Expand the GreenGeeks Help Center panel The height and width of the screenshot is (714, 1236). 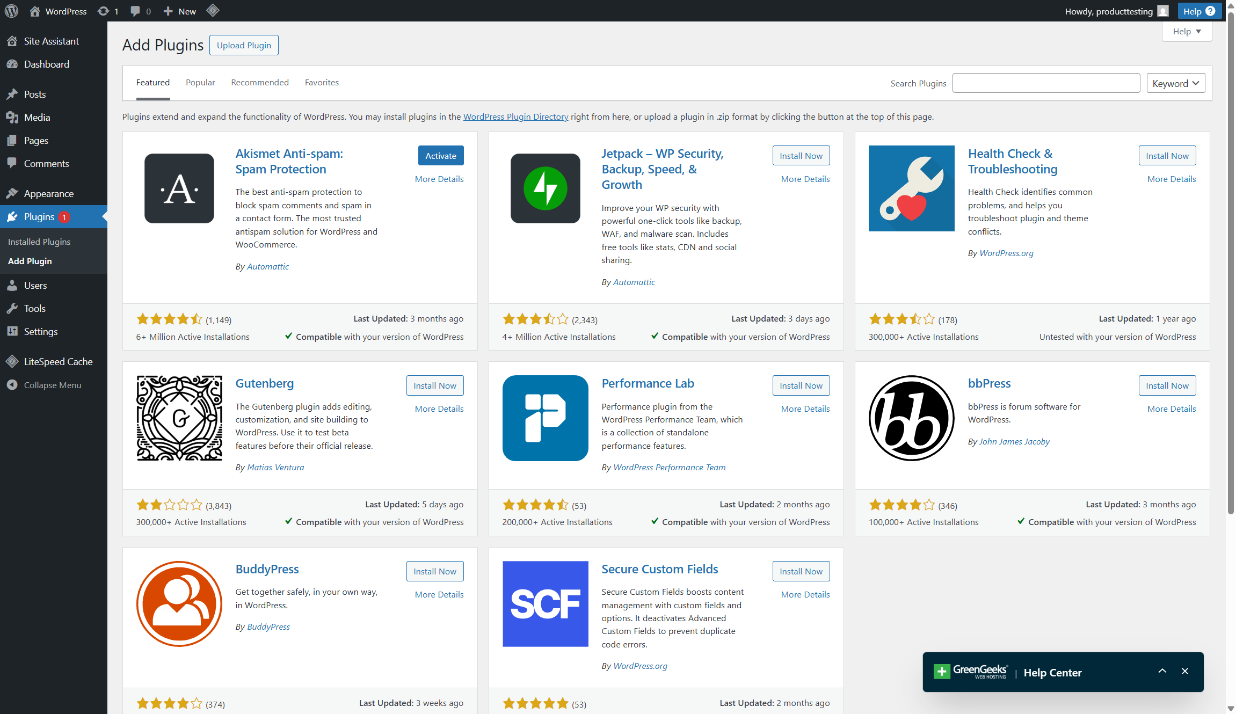pos(1162,671)
